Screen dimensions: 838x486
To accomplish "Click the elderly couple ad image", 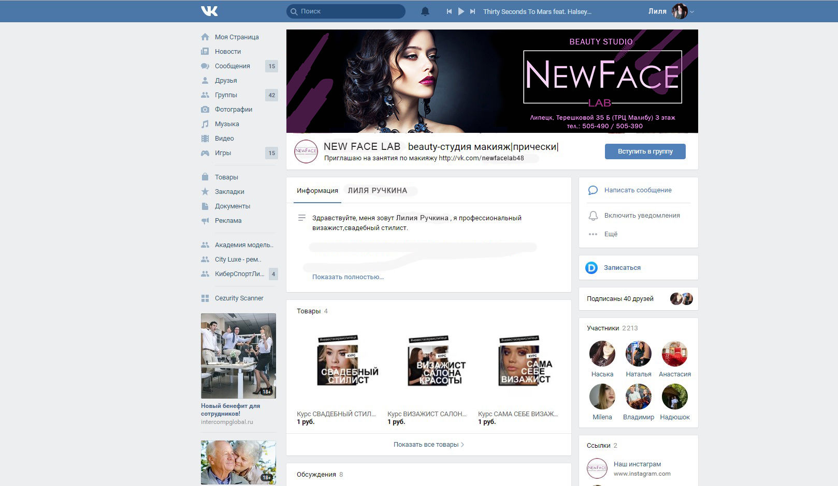I will (238, 462).
